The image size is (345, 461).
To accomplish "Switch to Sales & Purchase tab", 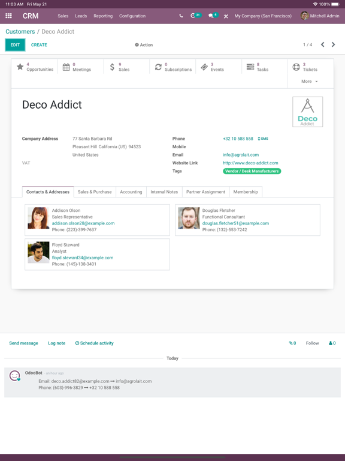I will [95, 191].
